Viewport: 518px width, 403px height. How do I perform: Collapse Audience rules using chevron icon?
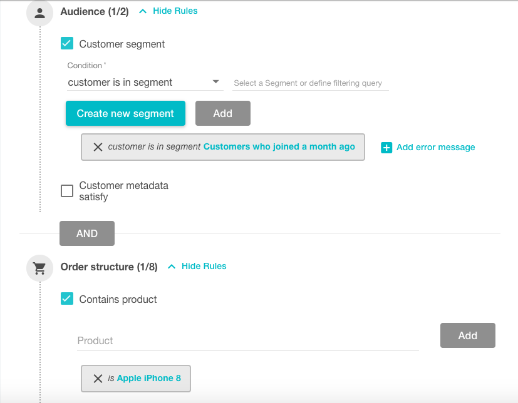coord(143,11)
